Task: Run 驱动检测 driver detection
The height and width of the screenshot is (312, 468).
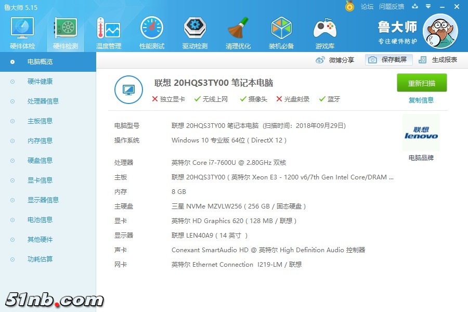Action: (194, 31)
